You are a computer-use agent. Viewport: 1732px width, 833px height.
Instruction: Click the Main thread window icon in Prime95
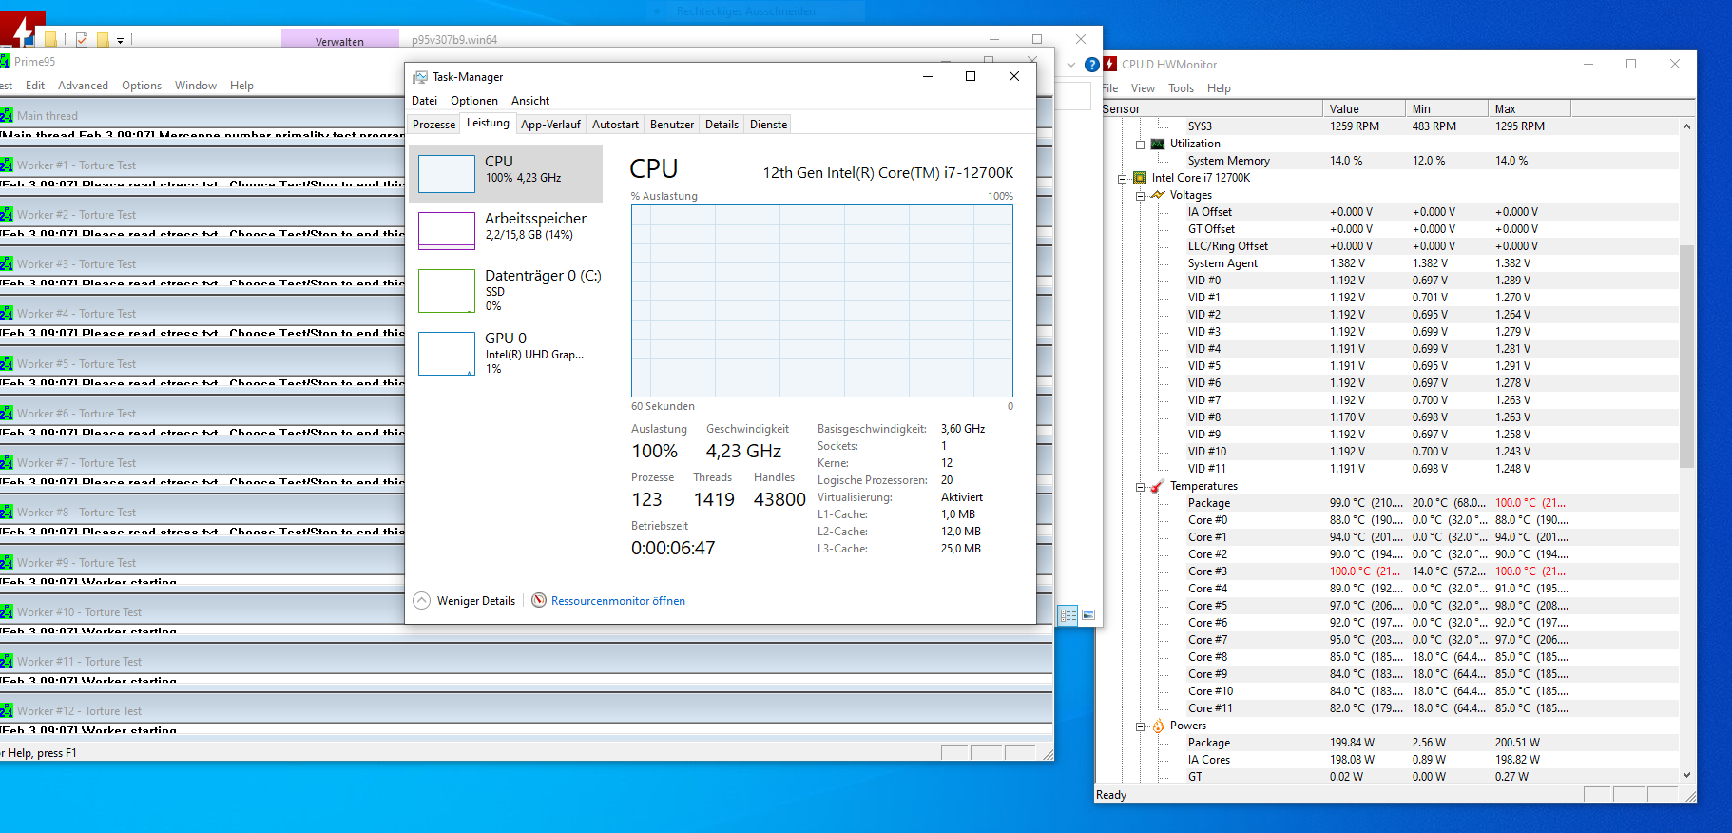coord(6,116)
